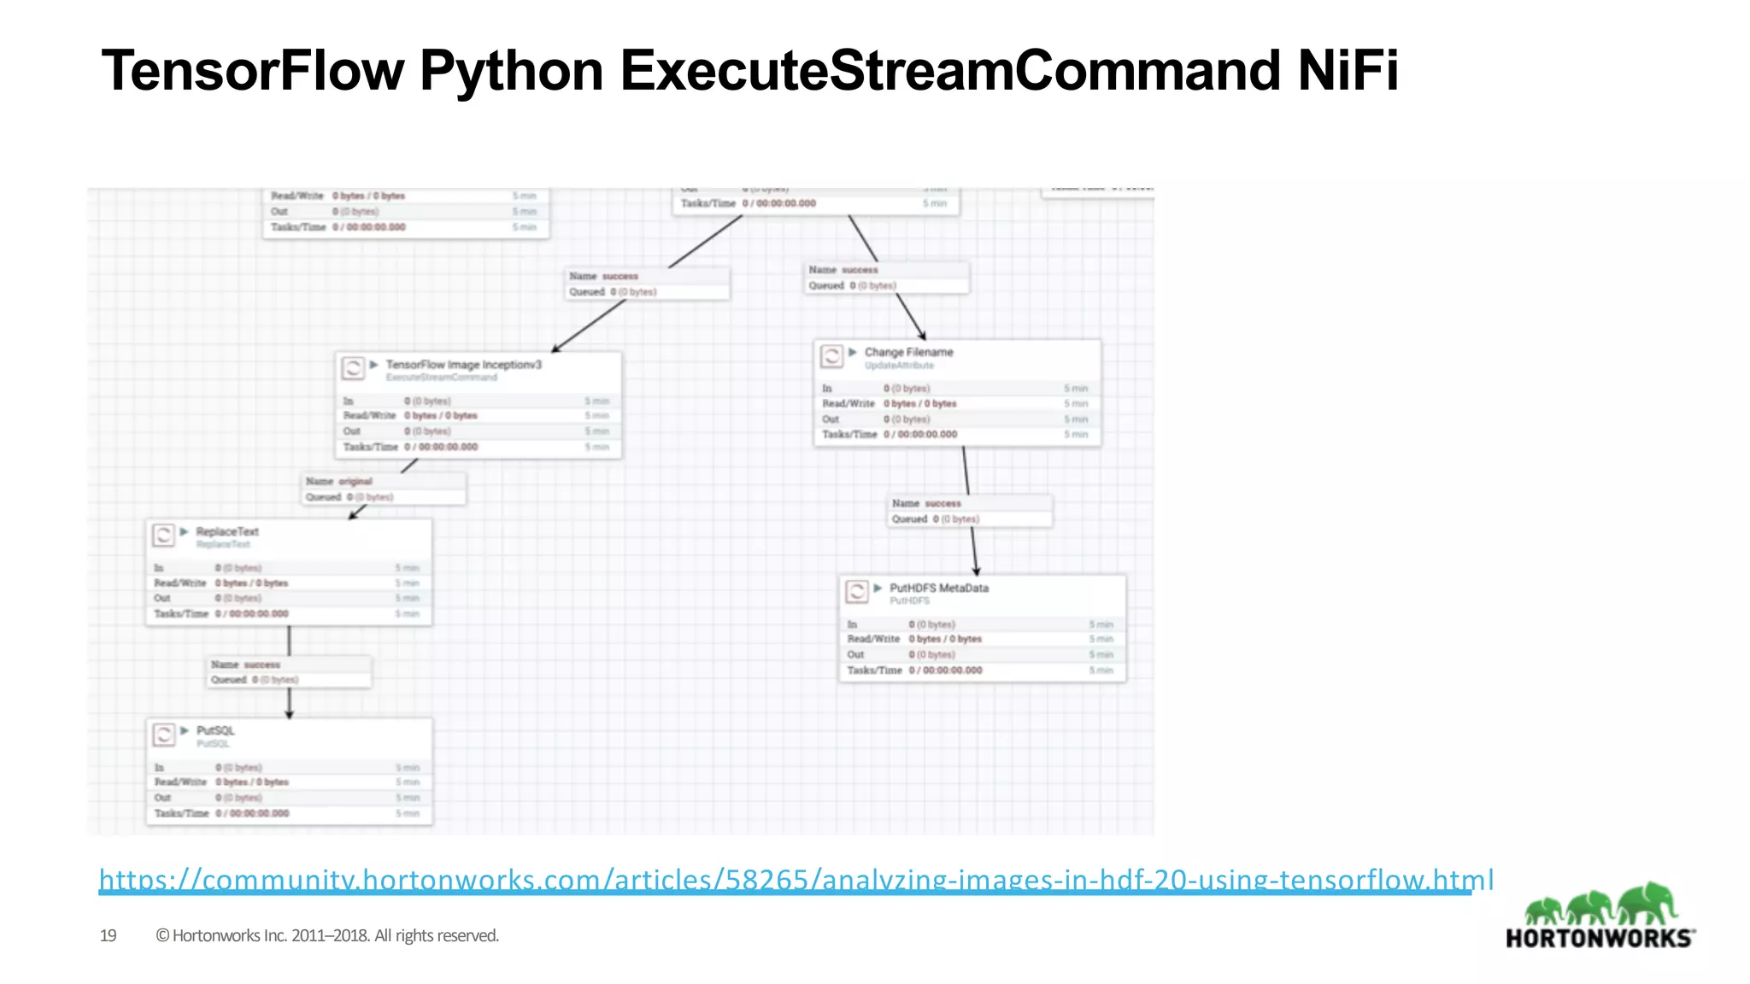The width and height of the screenshot is (1750, 984).
Task: Click the slide title TensorFlow Python ExecuteStreamCommand NiFi
Action: click(749, 70)
